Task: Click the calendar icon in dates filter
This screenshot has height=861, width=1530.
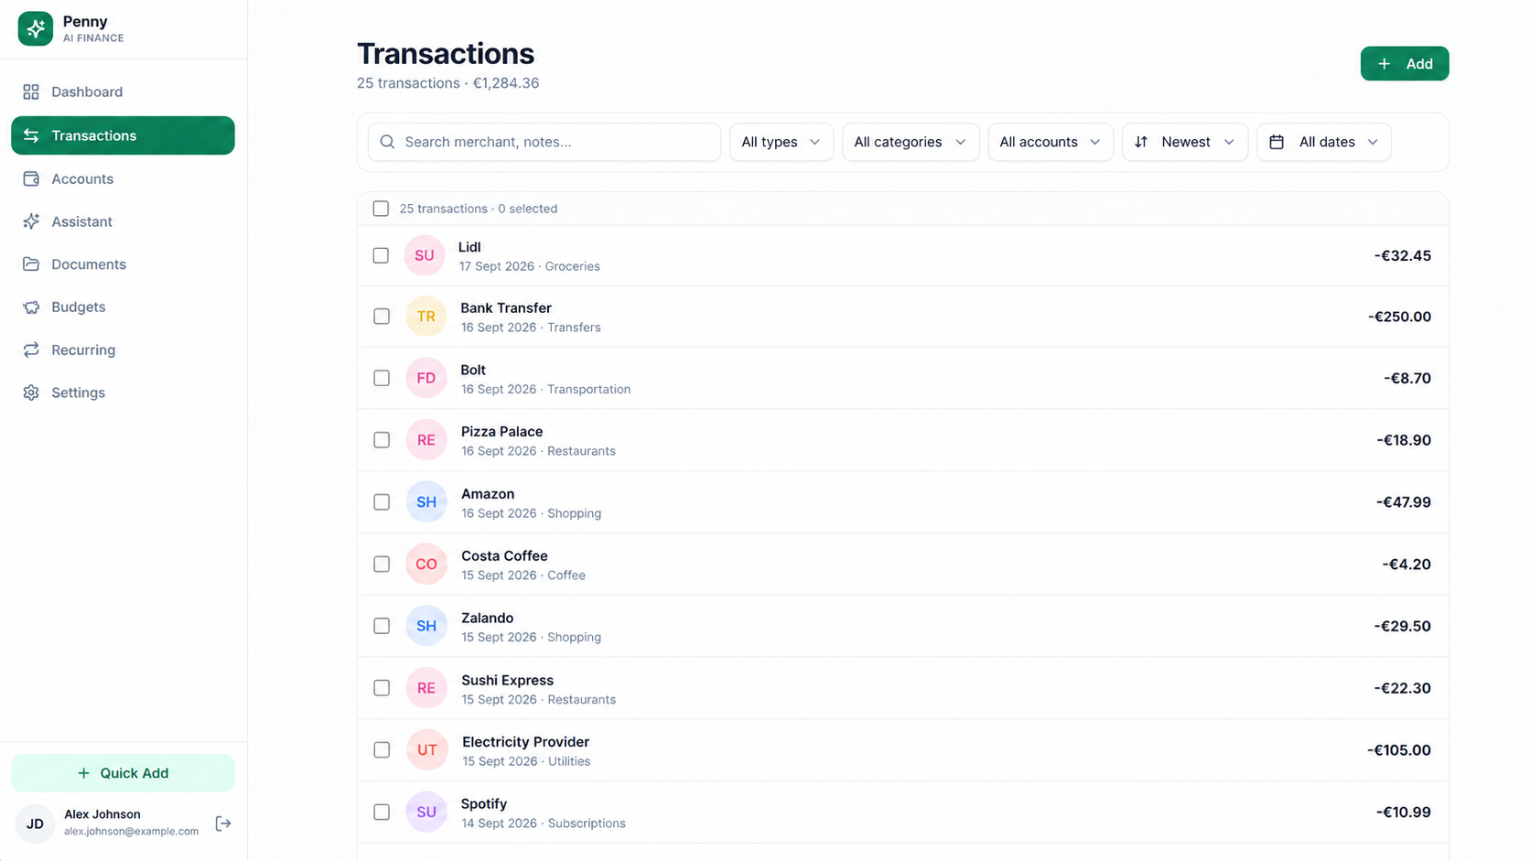Action: click(x=1277, y=142)
